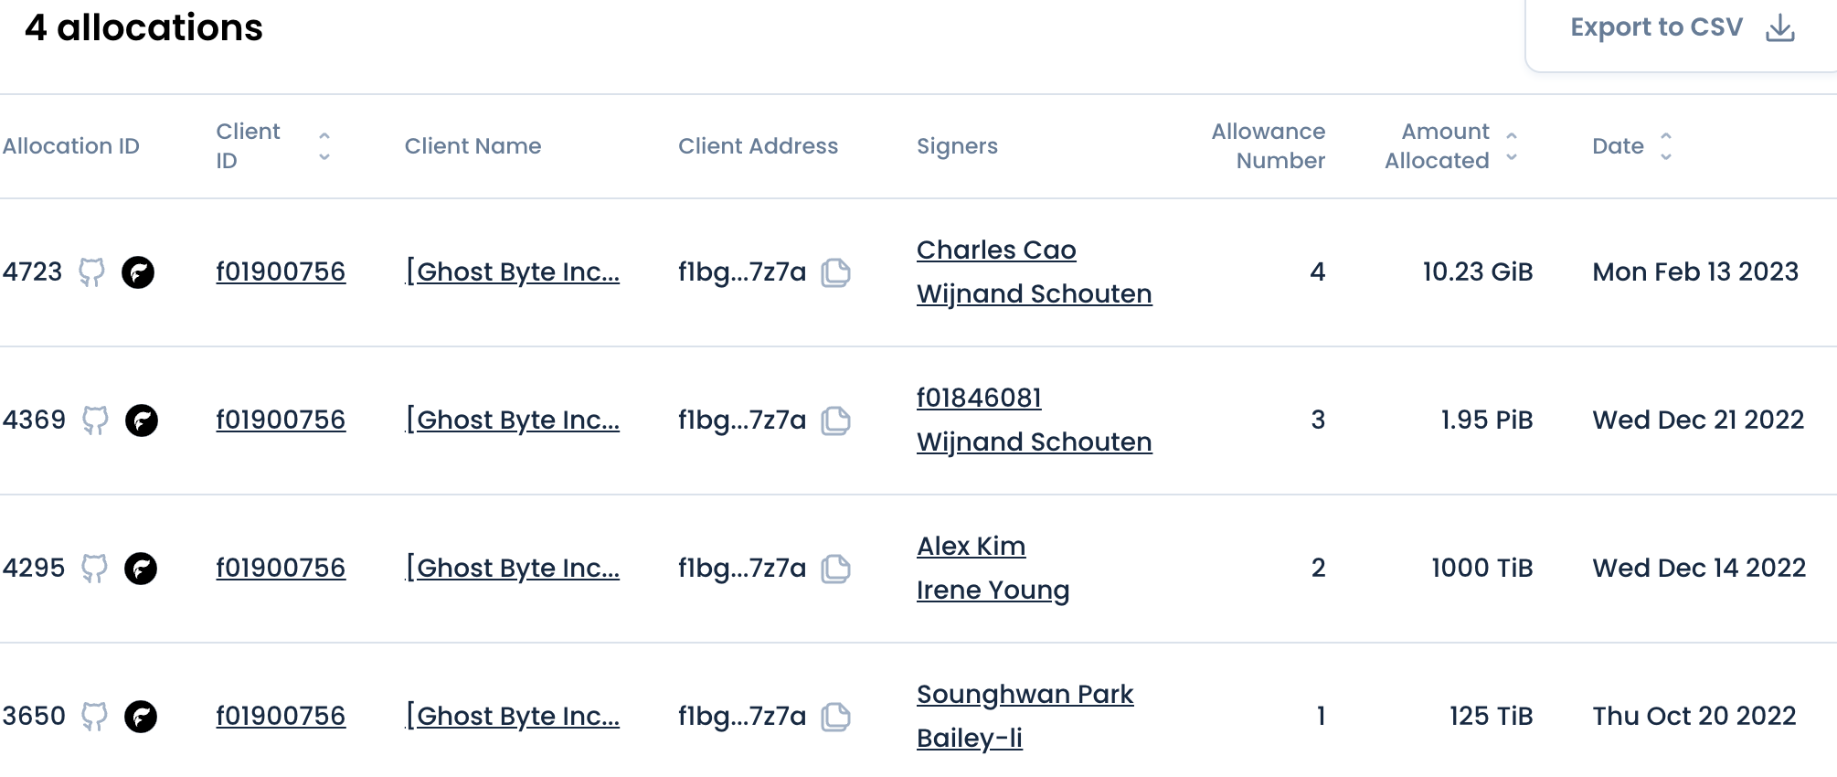Click the f01900756 client ID link on row 4723
Image resolution: width=1837 pixels, height=777 pixels.
(281, 271)
